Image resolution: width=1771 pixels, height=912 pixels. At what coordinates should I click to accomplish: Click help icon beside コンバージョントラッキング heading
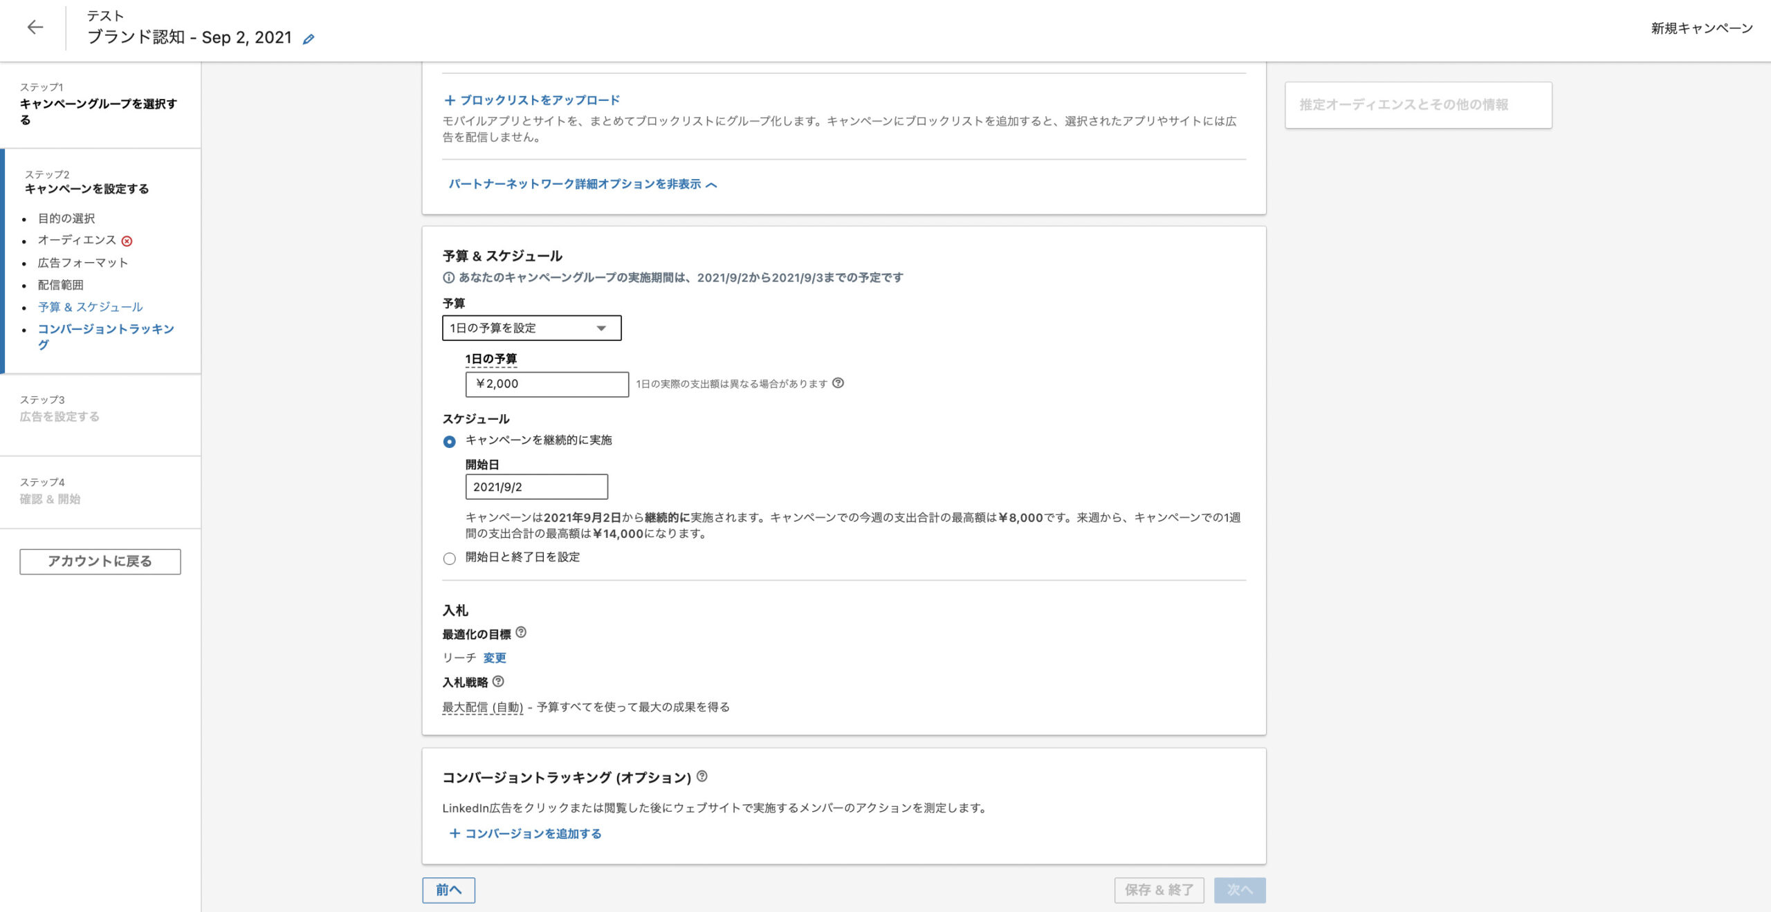[x=701, y=776]
